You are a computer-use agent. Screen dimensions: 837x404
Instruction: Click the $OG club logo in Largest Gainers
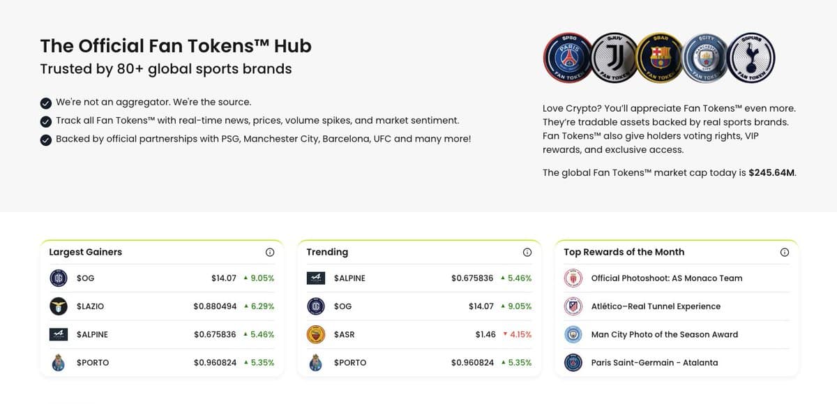(58, 278)
